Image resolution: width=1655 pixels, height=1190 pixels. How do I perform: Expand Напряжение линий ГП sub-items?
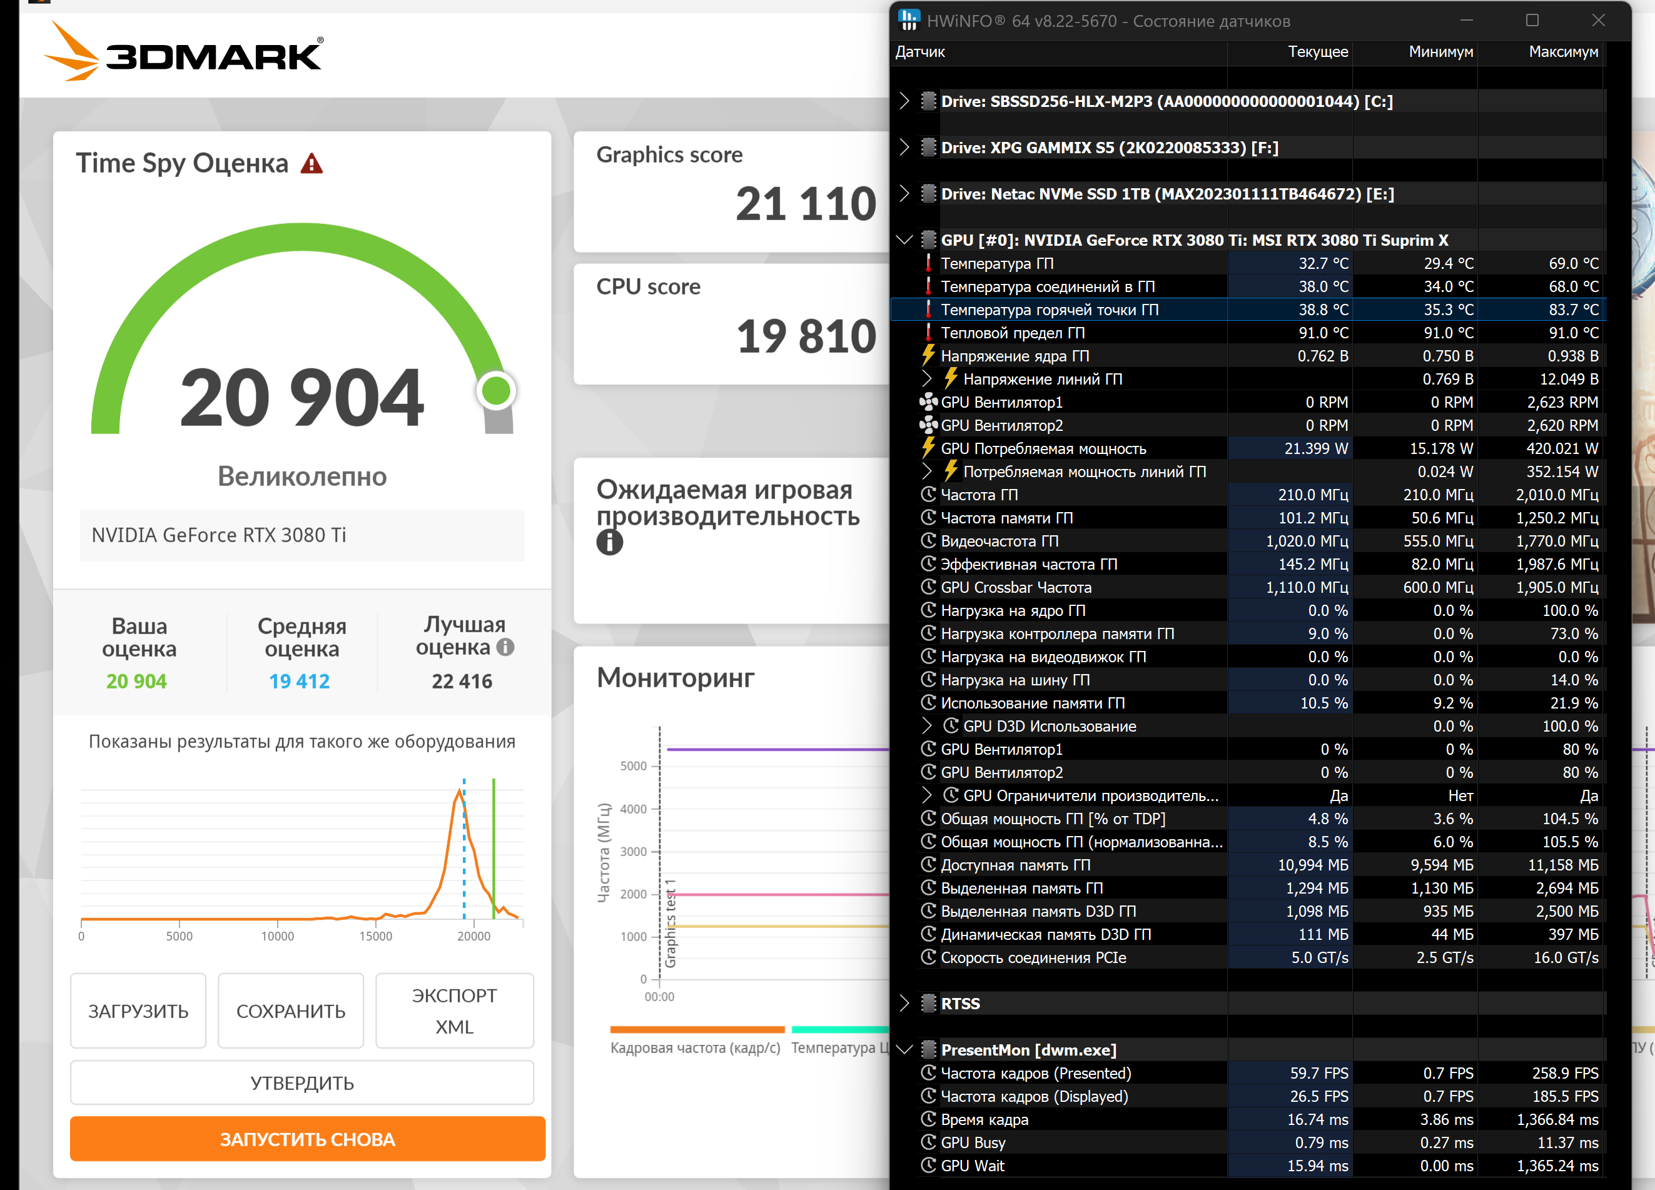[927, 379]
